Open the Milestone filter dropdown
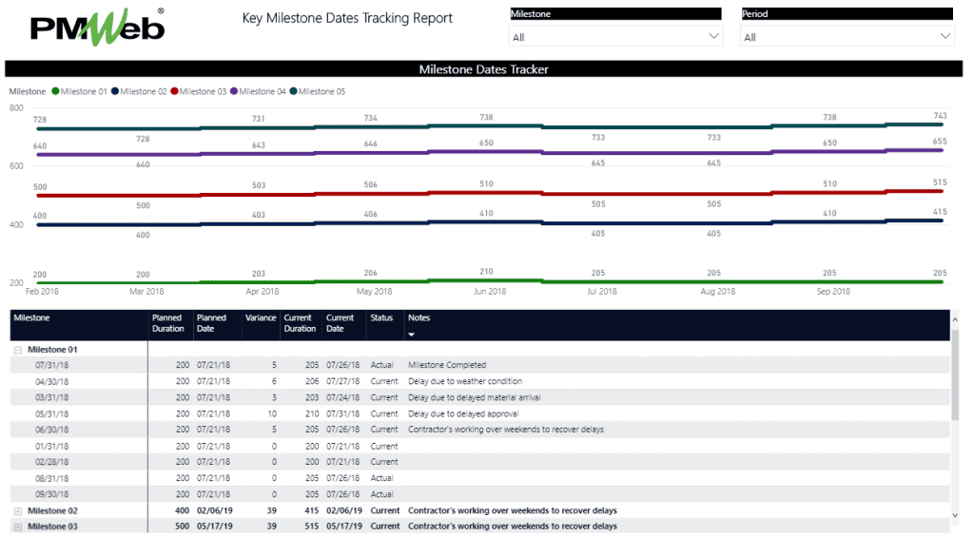Image resolution: width=974 pixels, height=536 pixels. point(615,36)
